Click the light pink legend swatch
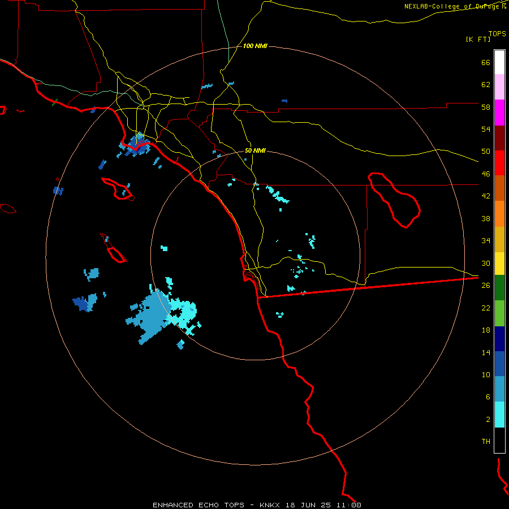 [x=499, y=87]
